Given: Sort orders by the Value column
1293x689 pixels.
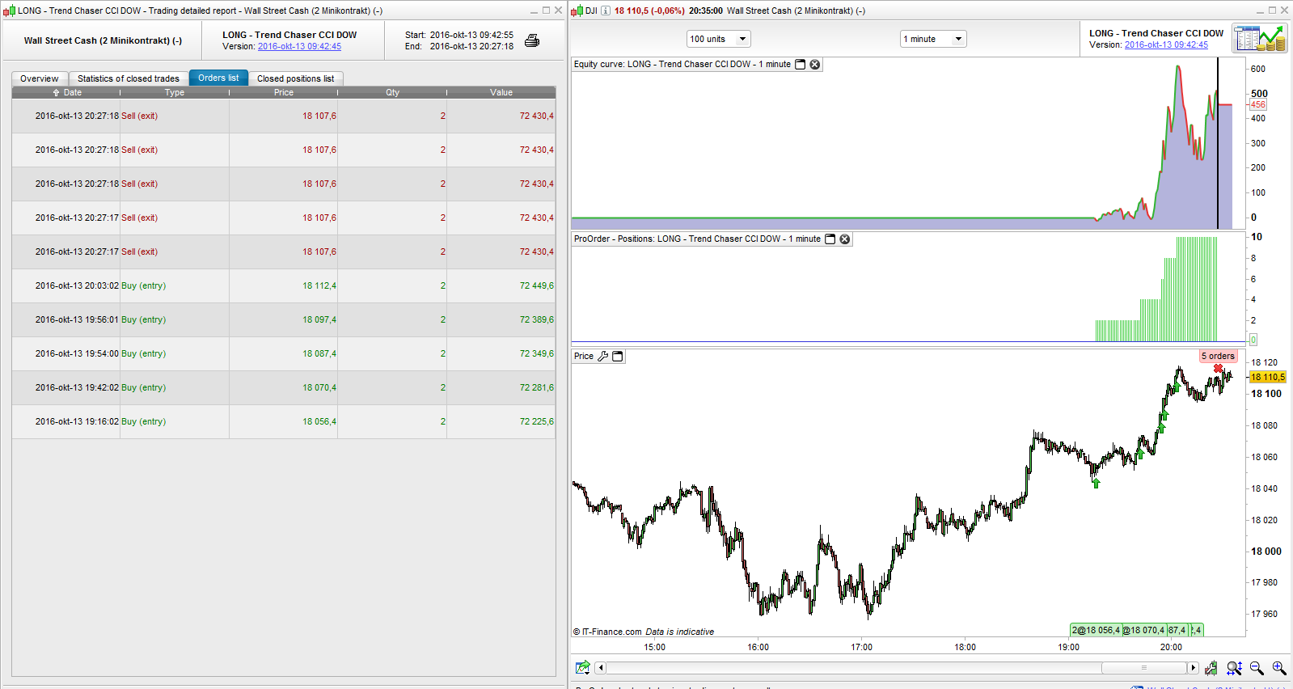Looking at the screenshot, I should 501,92.
